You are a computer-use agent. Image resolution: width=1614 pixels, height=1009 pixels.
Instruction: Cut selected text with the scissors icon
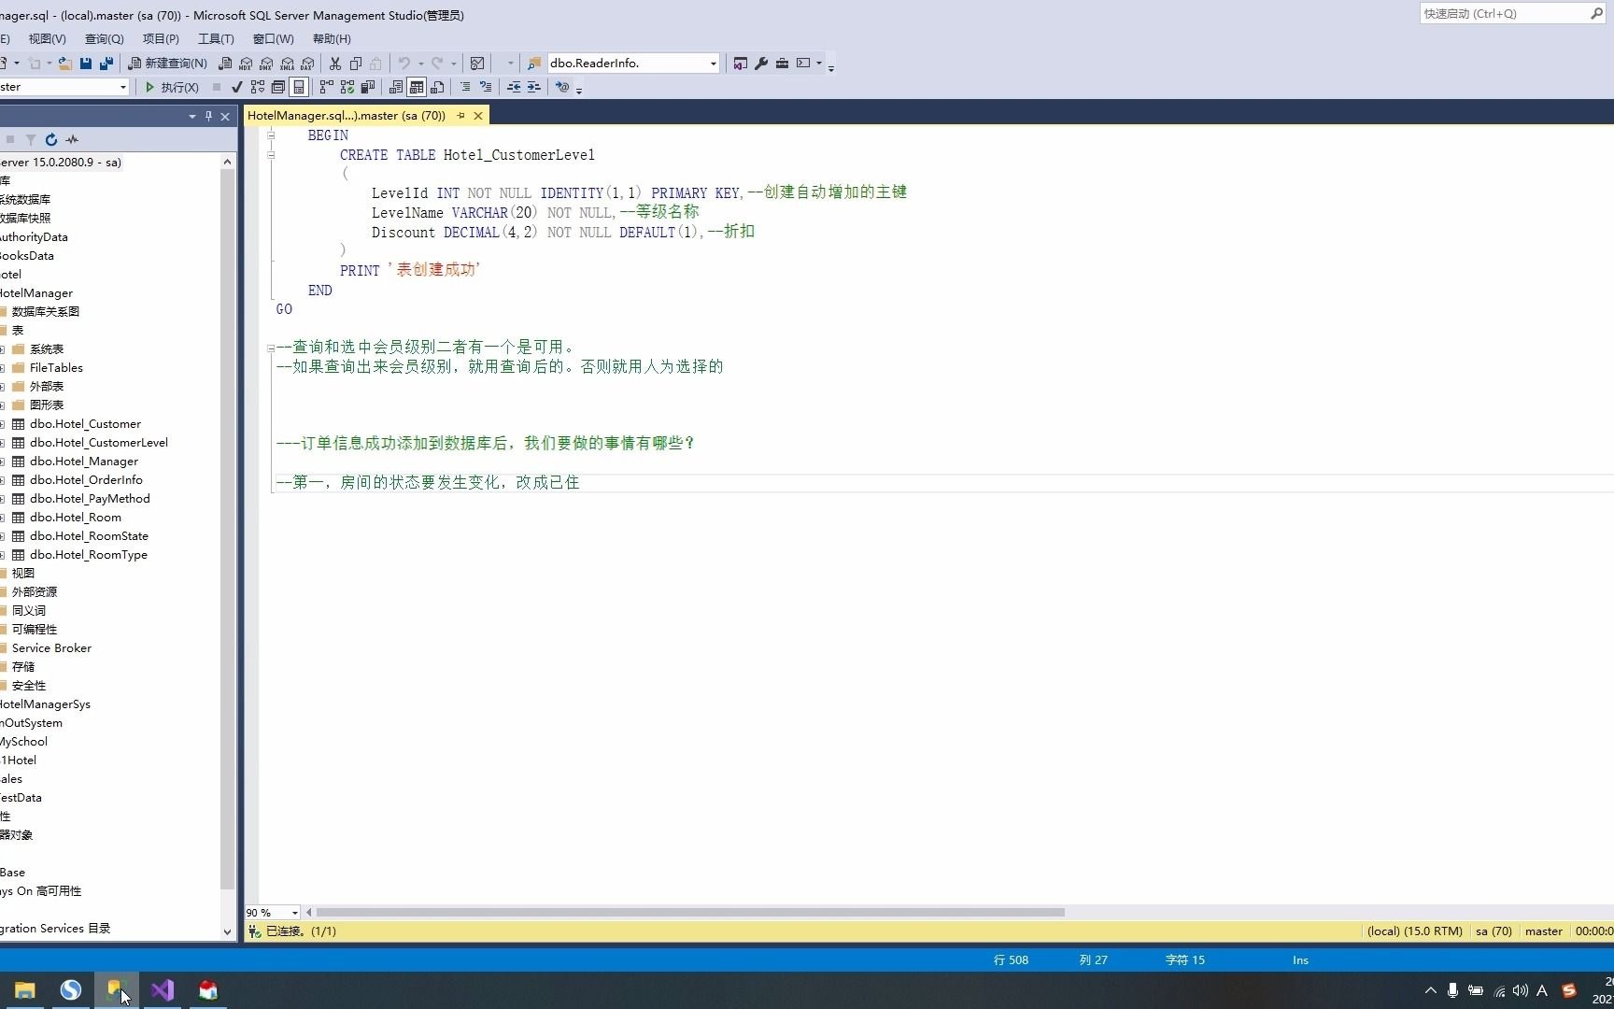335,63
